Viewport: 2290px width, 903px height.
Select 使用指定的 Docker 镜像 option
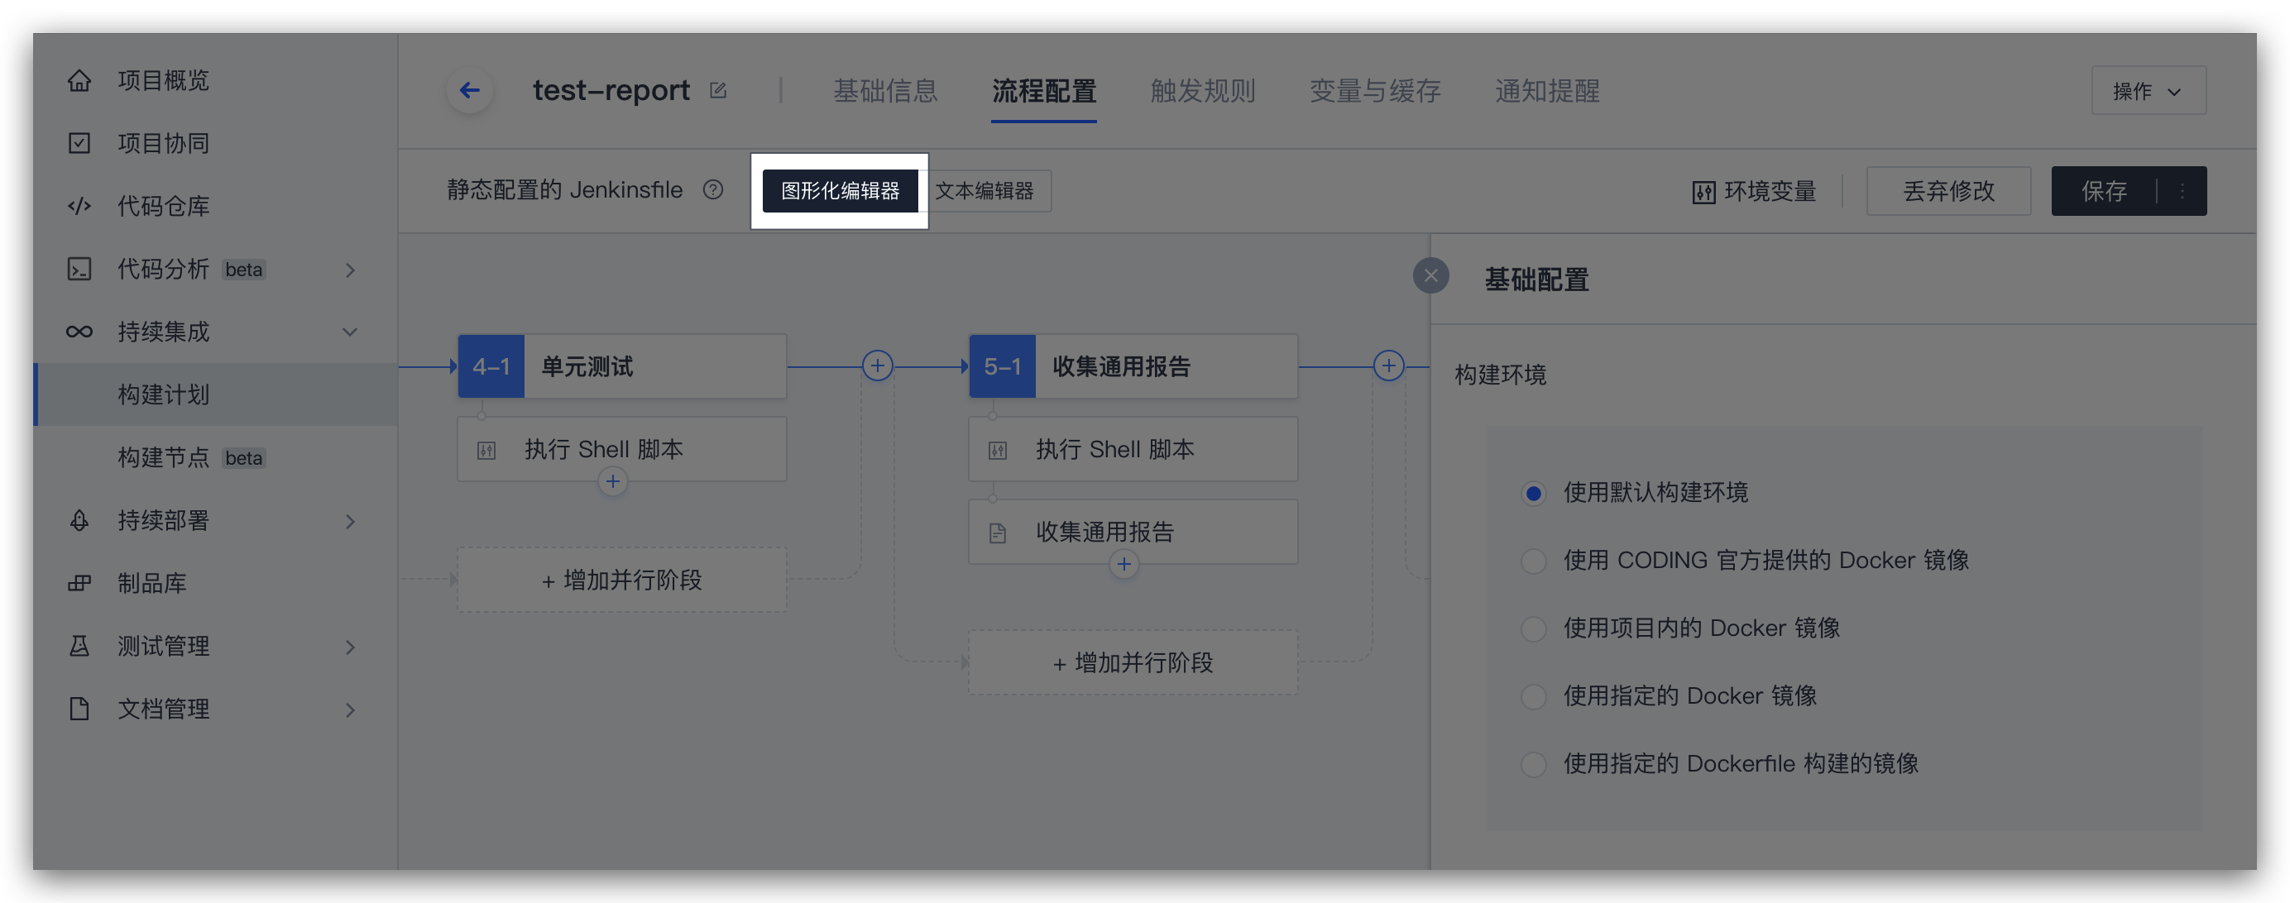1534,696
